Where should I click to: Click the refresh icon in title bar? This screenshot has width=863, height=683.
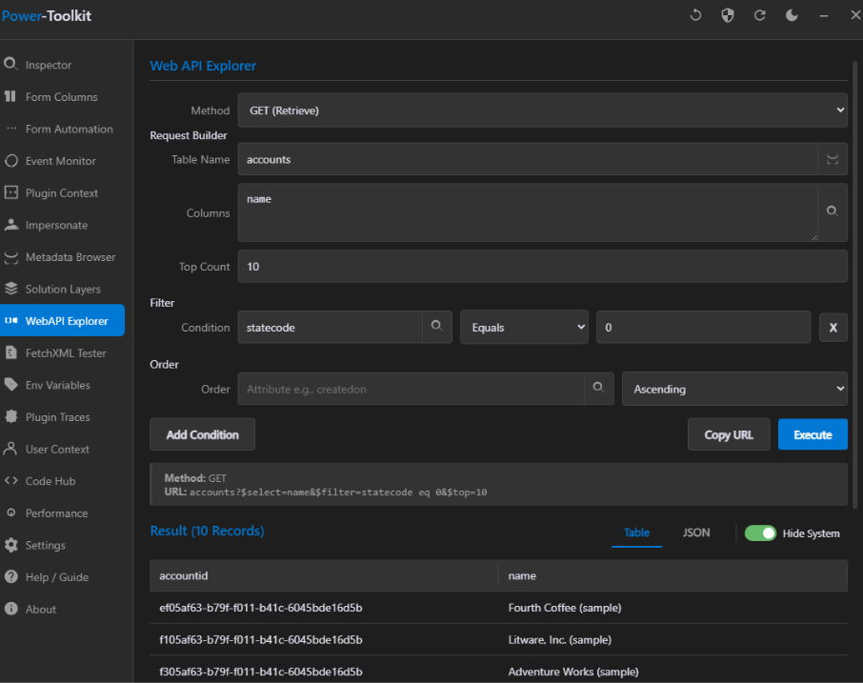point(759,15)
